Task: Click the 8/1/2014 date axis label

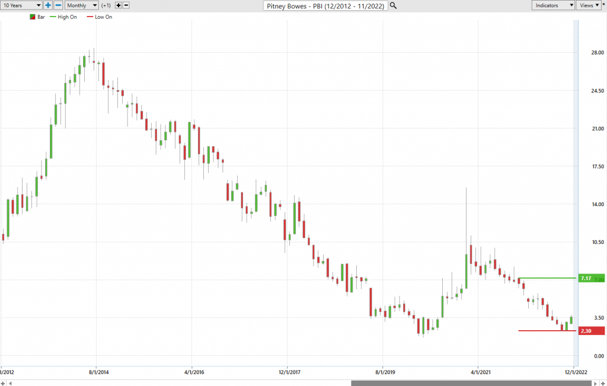Action: coord(99,372)
